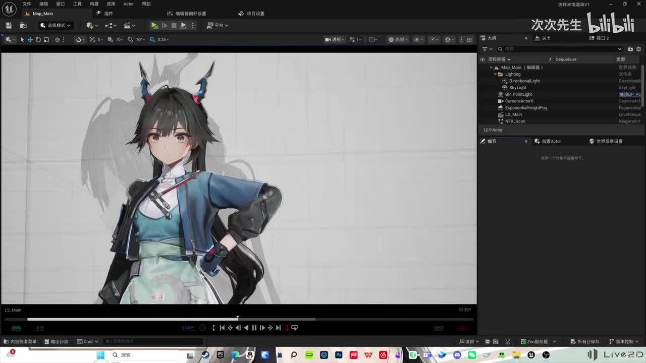Open the 工具 menu
Screen dimensions: 646x363
77,4
